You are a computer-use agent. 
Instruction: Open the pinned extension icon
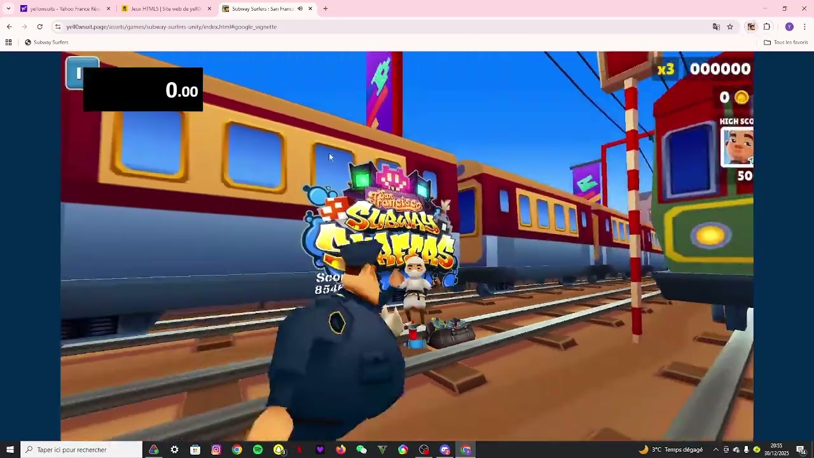click(x=751, y=27)
